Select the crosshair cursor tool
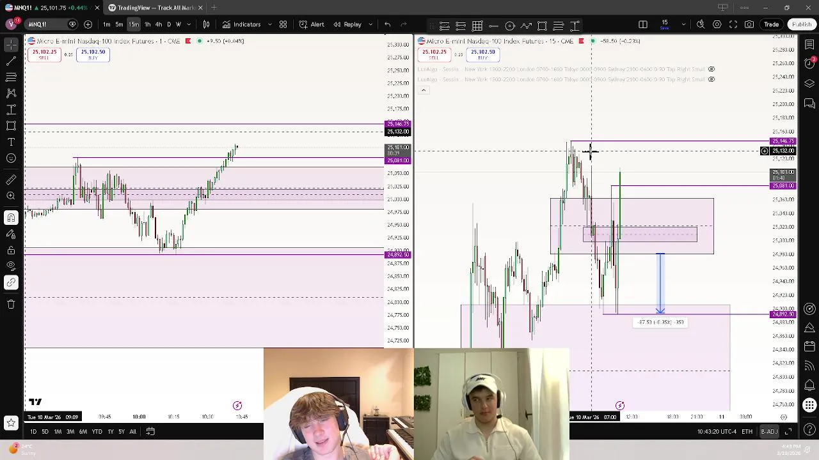The height and width of the screenshot is (460, 819). pos(11,45)
